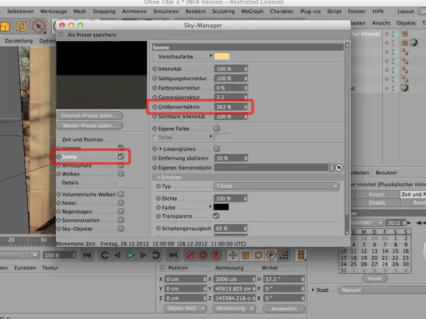Toggle scale keyframing orange square icon
This screenshot has width=426, height=319.
coord(245,255)
